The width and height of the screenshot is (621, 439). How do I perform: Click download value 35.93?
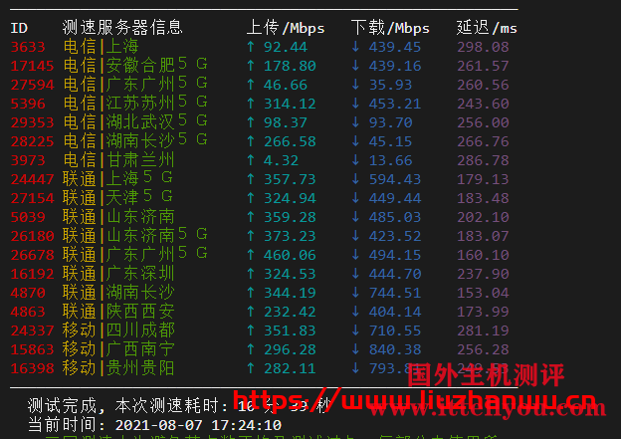point(390,85)
